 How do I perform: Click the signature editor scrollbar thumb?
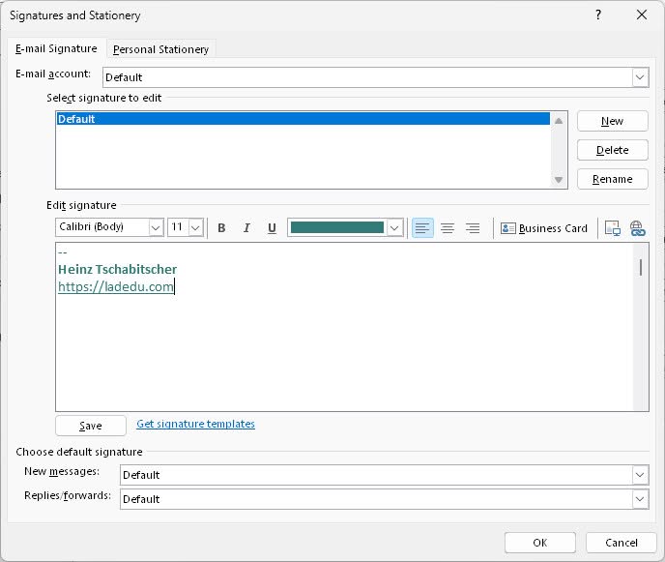coord(641,267)
